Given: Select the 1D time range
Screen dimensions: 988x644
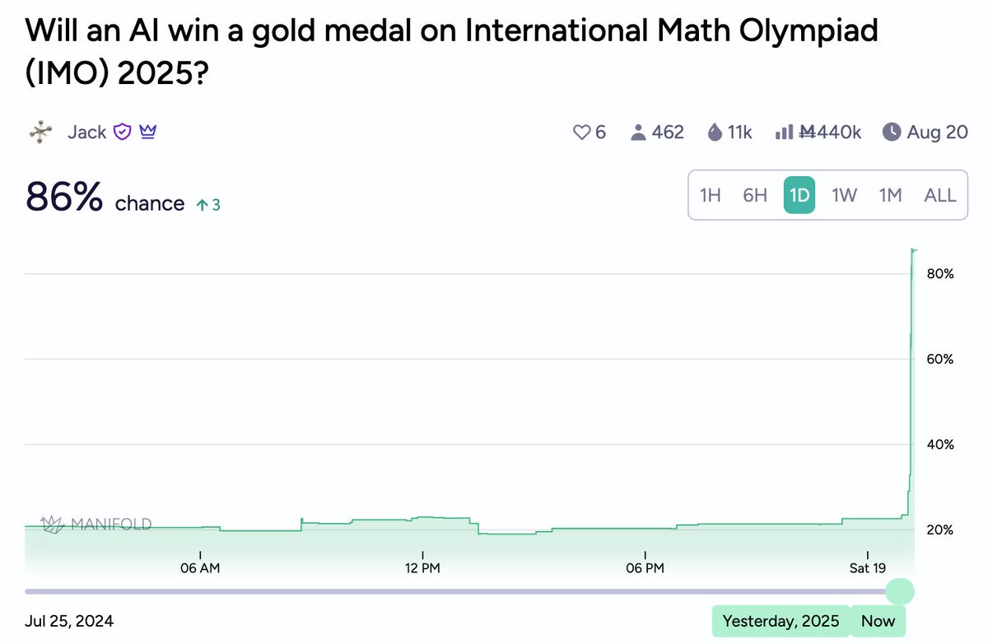Looking at the screenshot, I should click(799, 195).
